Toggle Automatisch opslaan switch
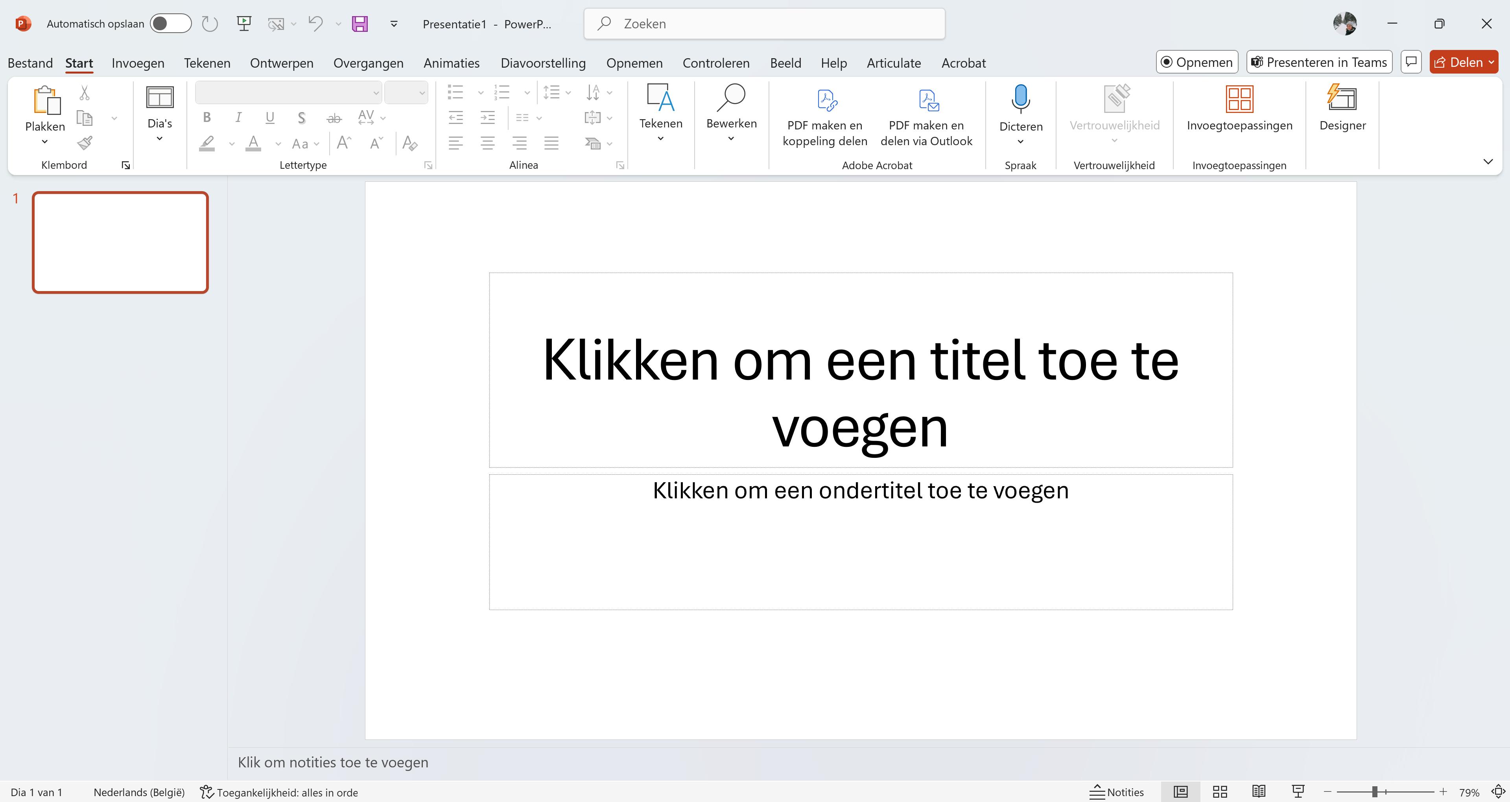 (170, 24)
